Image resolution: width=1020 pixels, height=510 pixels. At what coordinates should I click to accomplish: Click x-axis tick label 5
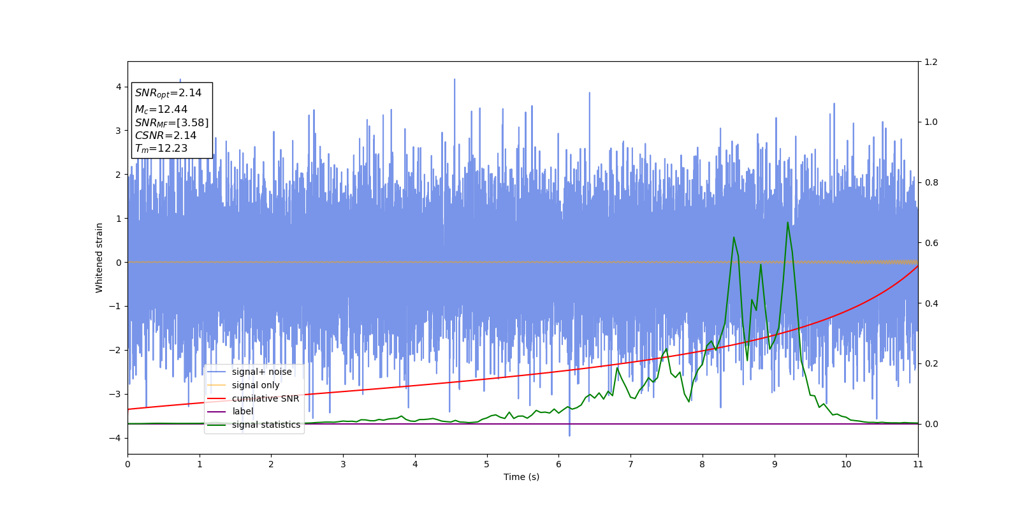pos(486,464)
